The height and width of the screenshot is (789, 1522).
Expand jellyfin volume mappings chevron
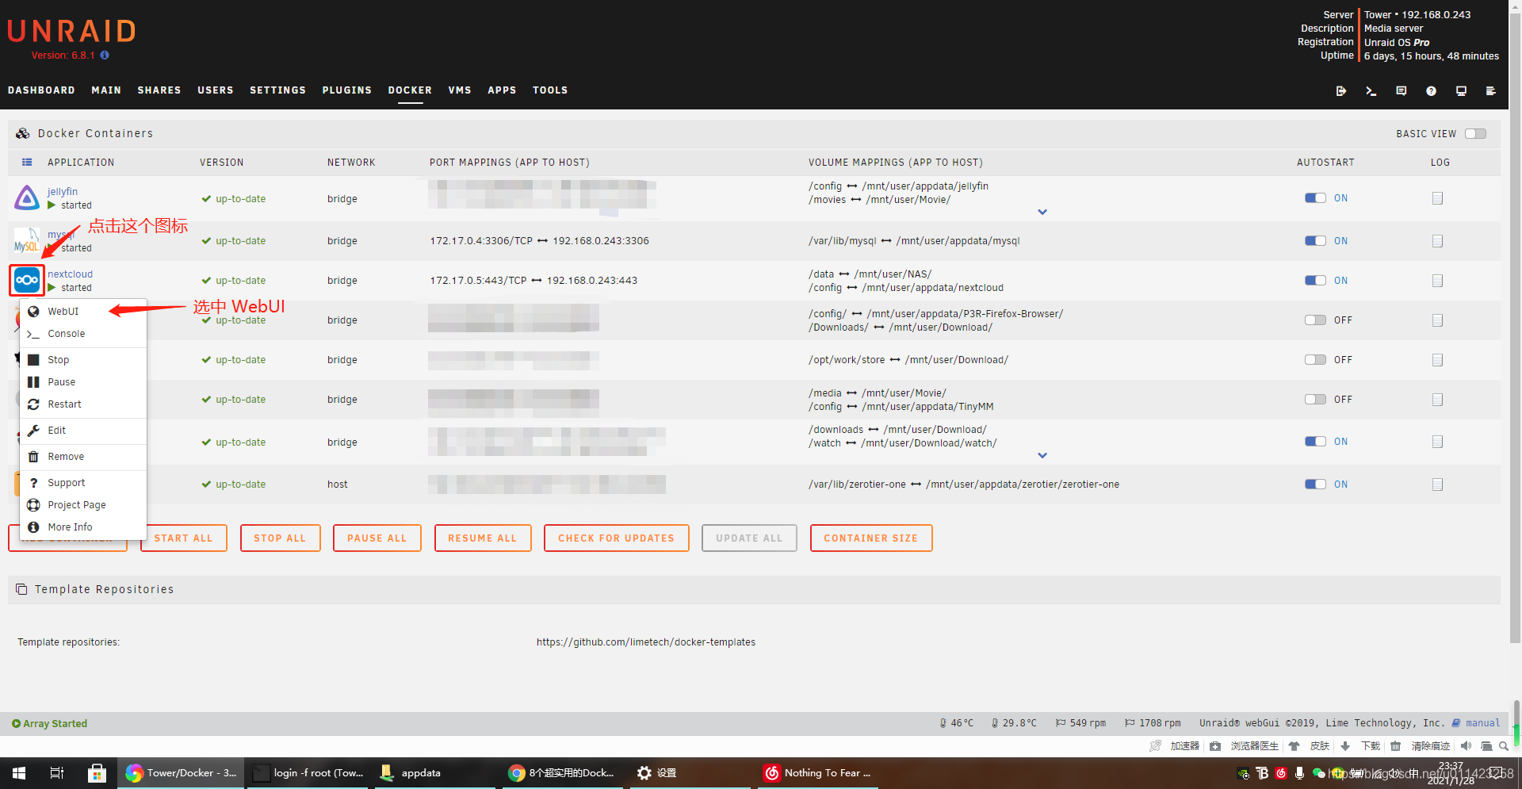click(1042, 213)
